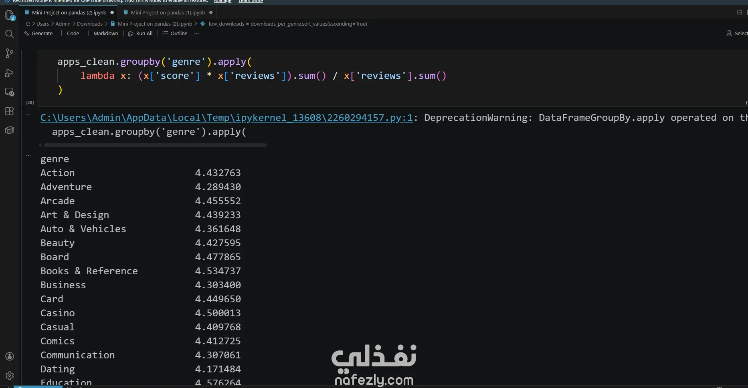
Task: Open the toolbar more actions ellipsis
Action: tap(196, 33)
